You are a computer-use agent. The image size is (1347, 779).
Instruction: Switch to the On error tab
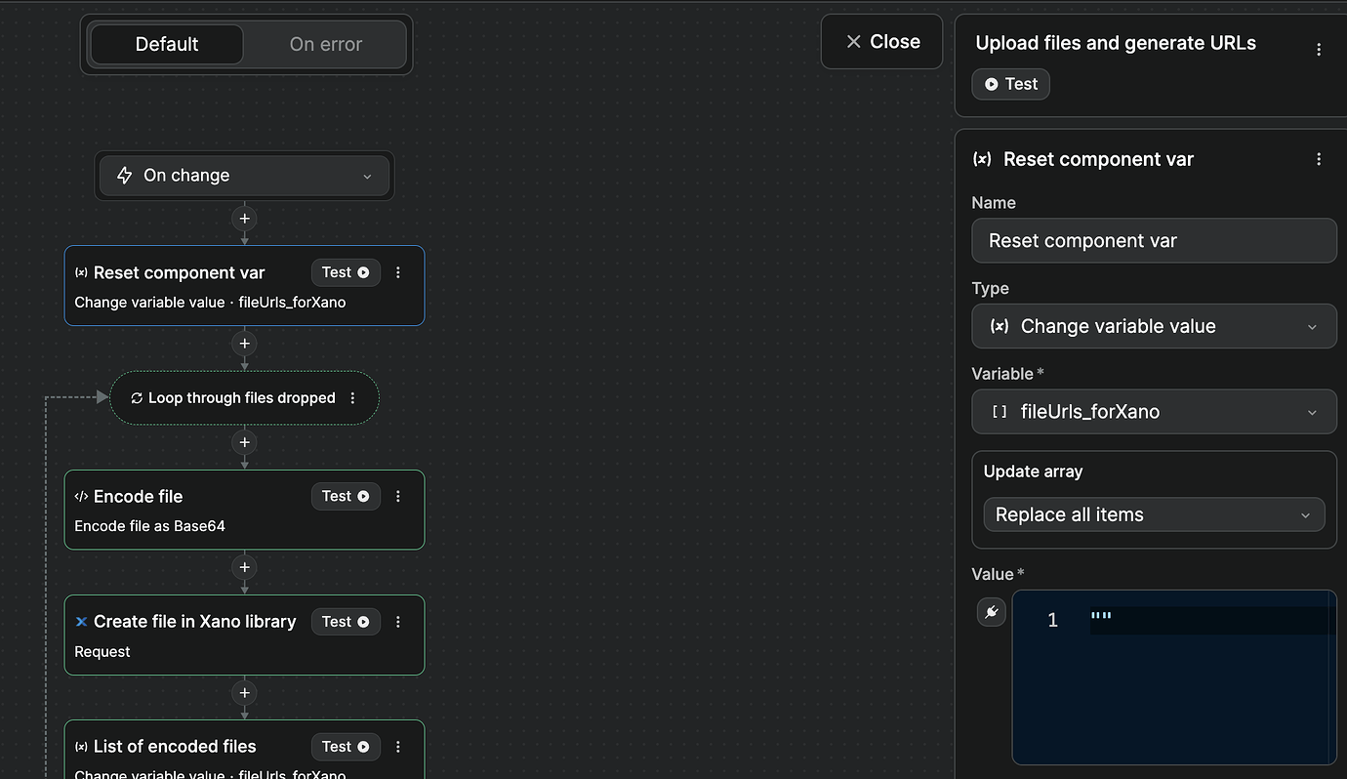(x=325, y=44)
